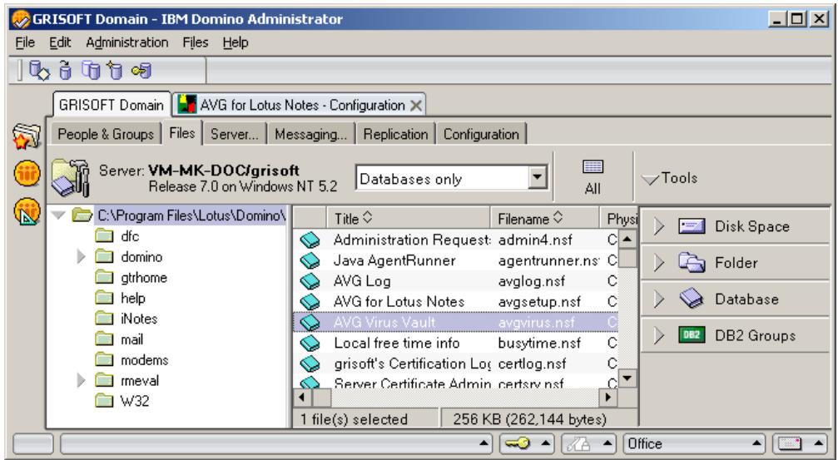Click the All files view icon

pos(593,166)
